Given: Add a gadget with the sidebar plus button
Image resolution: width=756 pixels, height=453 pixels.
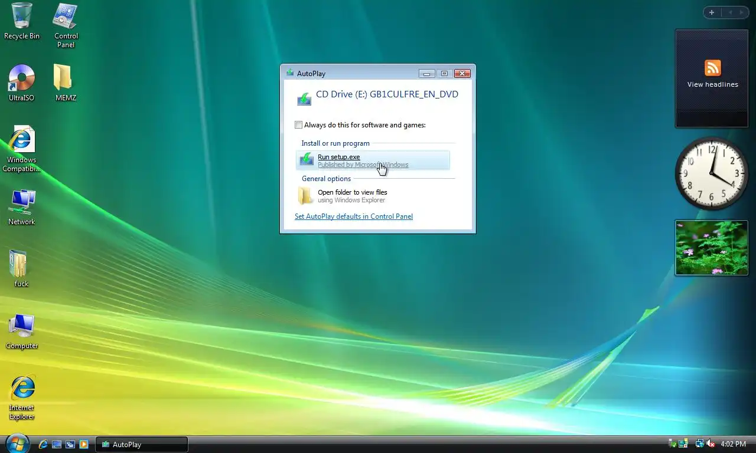Looking at the screenshot, I should pos(712,12).
